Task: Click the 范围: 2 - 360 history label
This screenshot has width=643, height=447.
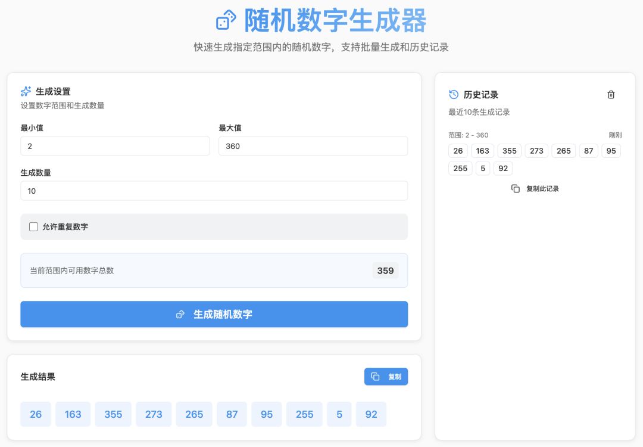Action: click(x=469, y=135)
